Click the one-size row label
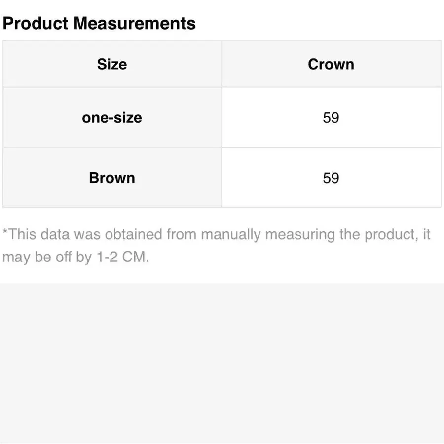Image resolution: width=444 pixels, height=444 pixels. tap(112, 118)
